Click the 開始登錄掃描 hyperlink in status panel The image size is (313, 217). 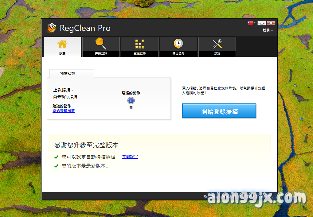tap(64, 111)
